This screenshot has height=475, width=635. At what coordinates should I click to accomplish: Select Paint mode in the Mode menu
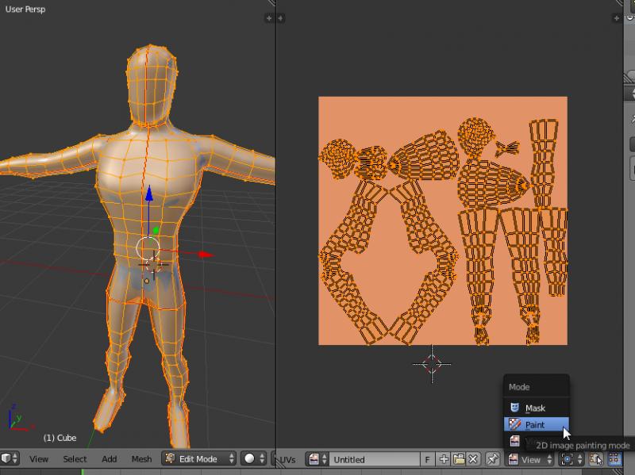pos(537,425)
